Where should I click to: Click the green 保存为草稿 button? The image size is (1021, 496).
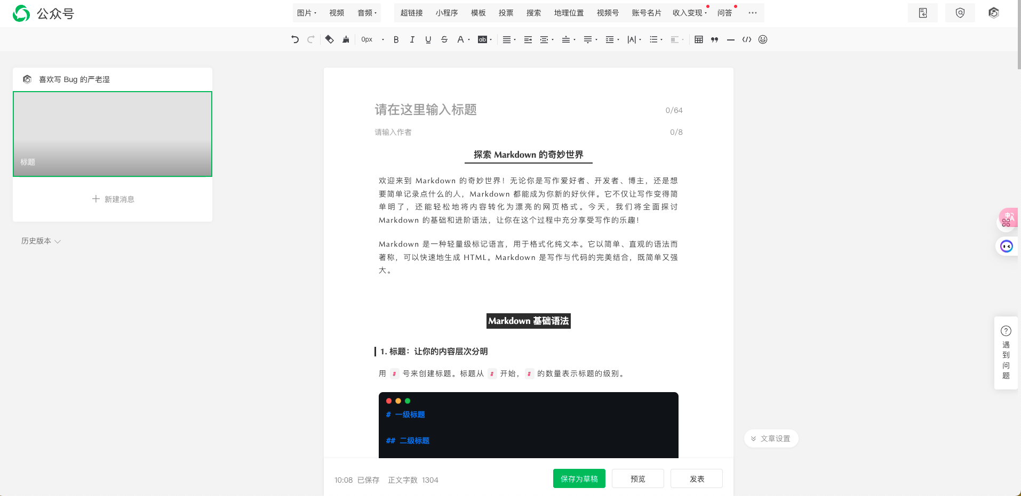coord(579,478)
